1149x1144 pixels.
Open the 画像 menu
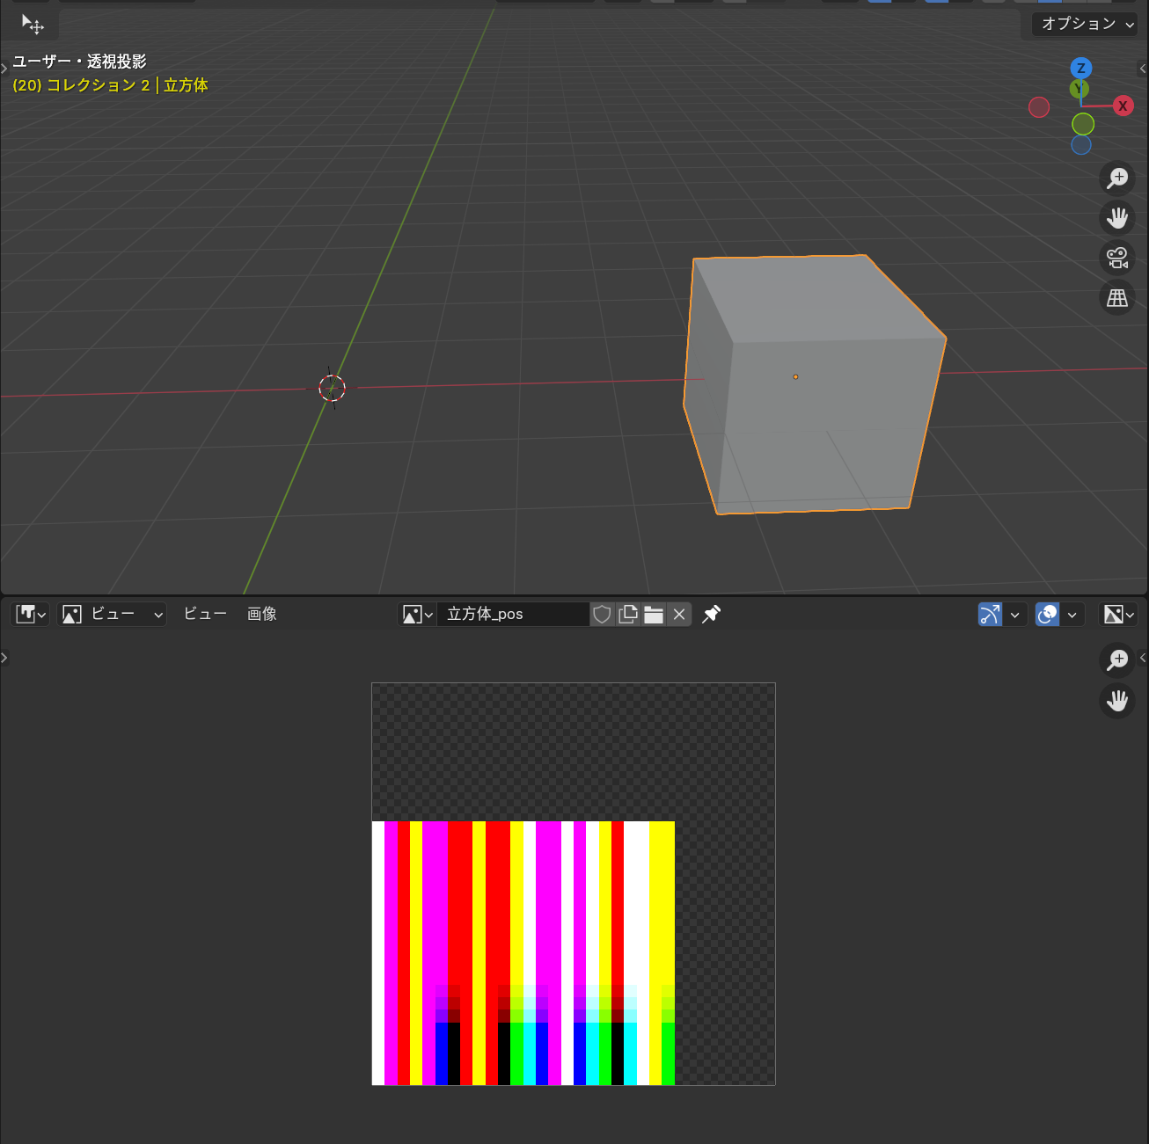(262, 614)
